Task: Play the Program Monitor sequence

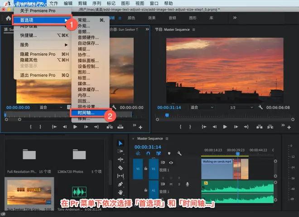Action: [225, 127]
